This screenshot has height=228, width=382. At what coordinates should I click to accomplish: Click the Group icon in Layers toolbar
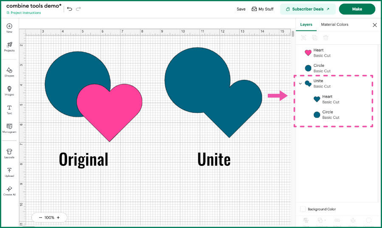[x=303, y=38]
